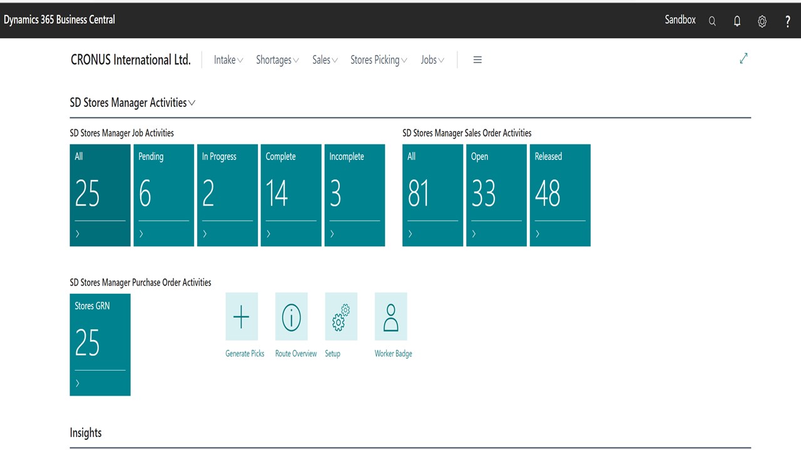801x450 pixels.
Task: Open the settings gear in header
Action: pyautogui.click(x=762, y=21)
